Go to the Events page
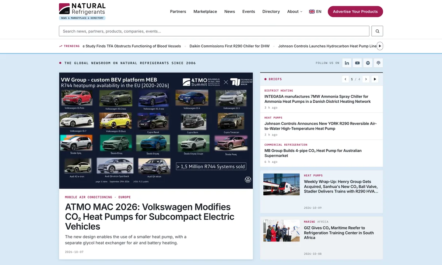The image size is (442, 265). tap(249, 11)
